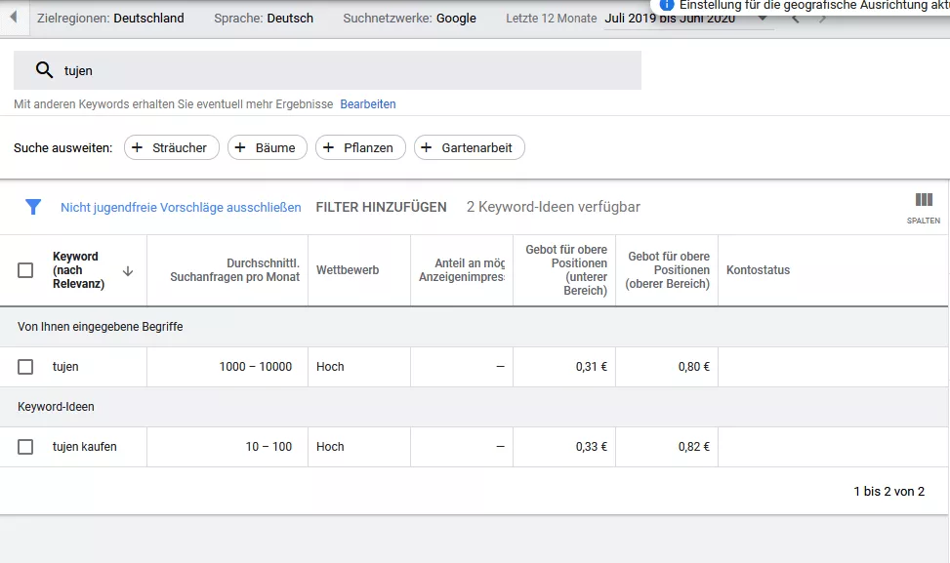Add Gartenarbeit to broaden the search
950x563 pixels.
click(x=470, y=147)
